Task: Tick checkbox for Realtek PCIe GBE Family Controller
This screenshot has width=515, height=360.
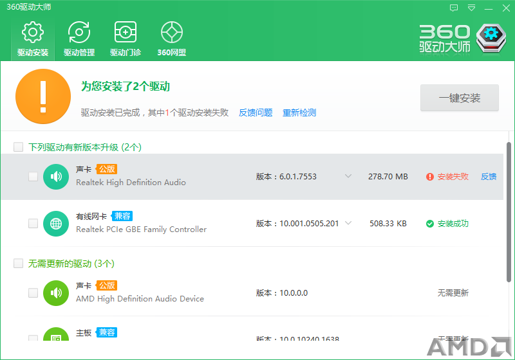Action: click(33, 224)
